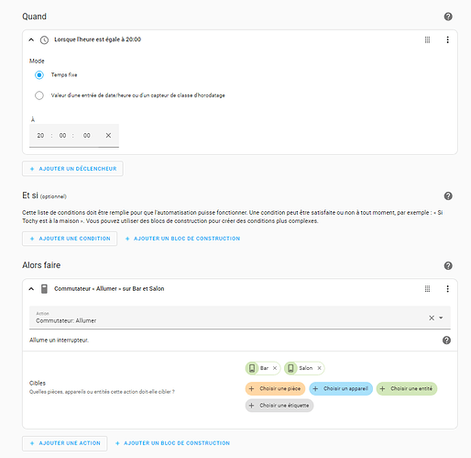Viewport: 471px width, 458px height.
Task: Remove the Bar target chip
Action: click(275, 368)
